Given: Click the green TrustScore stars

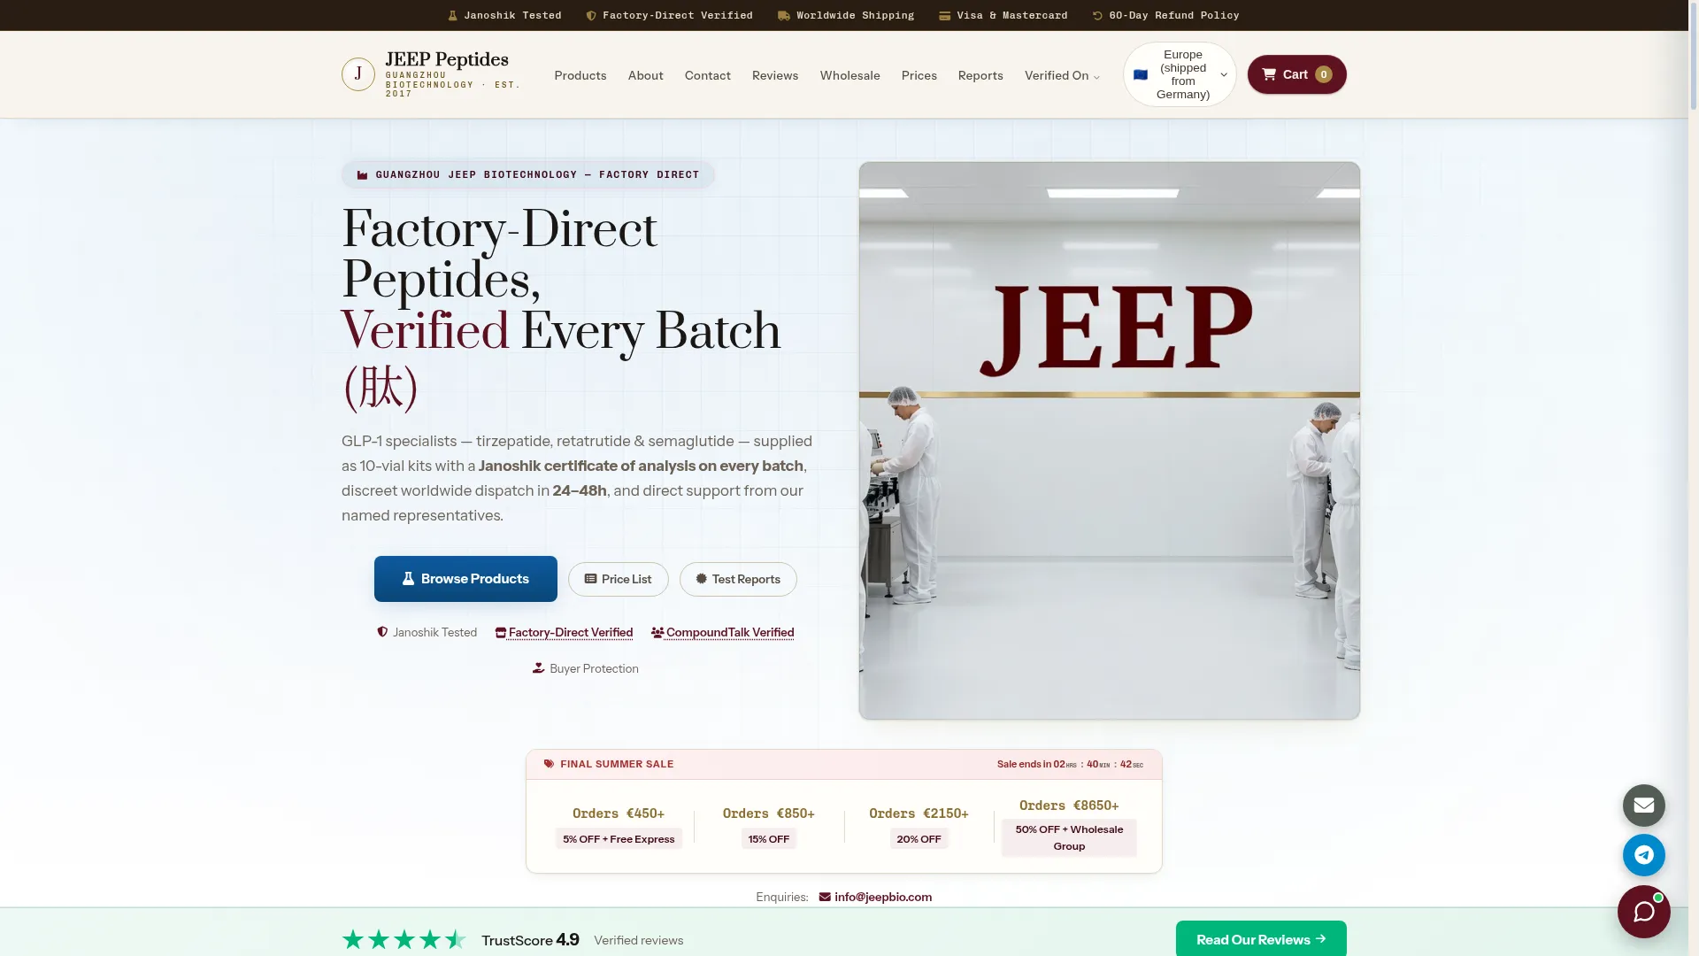Looking at the screenshot, I should [404, 940].
